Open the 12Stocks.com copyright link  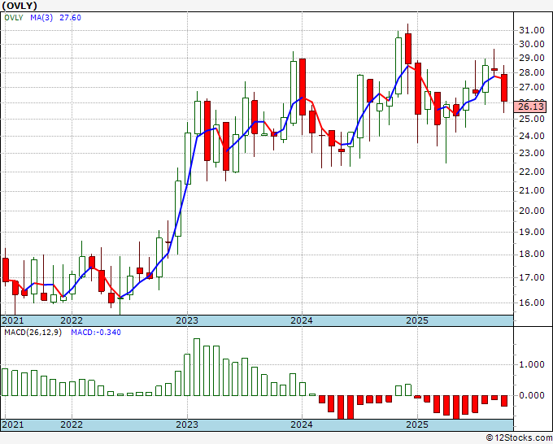coord(519,437)
